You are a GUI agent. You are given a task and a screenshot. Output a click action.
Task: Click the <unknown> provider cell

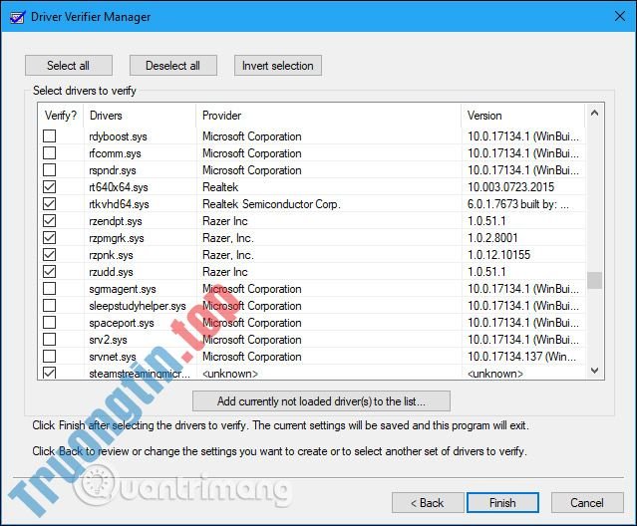(x=230, y=374)
